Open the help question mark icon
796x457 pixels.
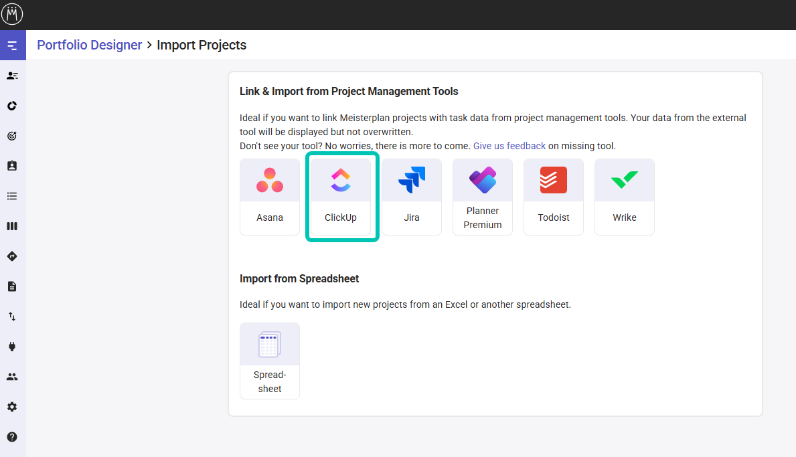point(12,437)
